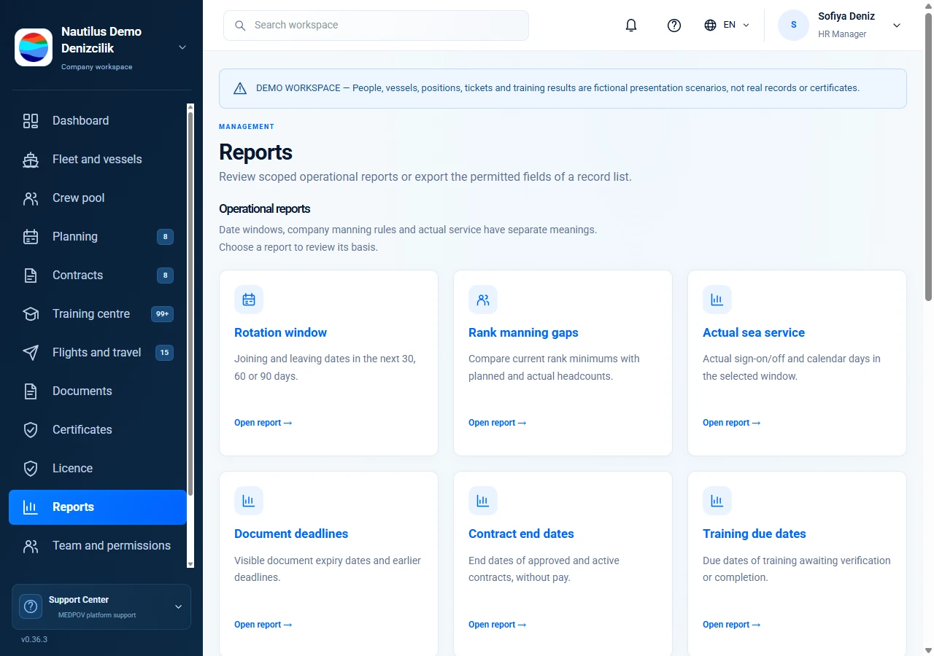The width and height of the screenshot is (934, 656).
Task: Click the Contract end dates chart icon
Action: pyautogui.click(x=483, y=501)
